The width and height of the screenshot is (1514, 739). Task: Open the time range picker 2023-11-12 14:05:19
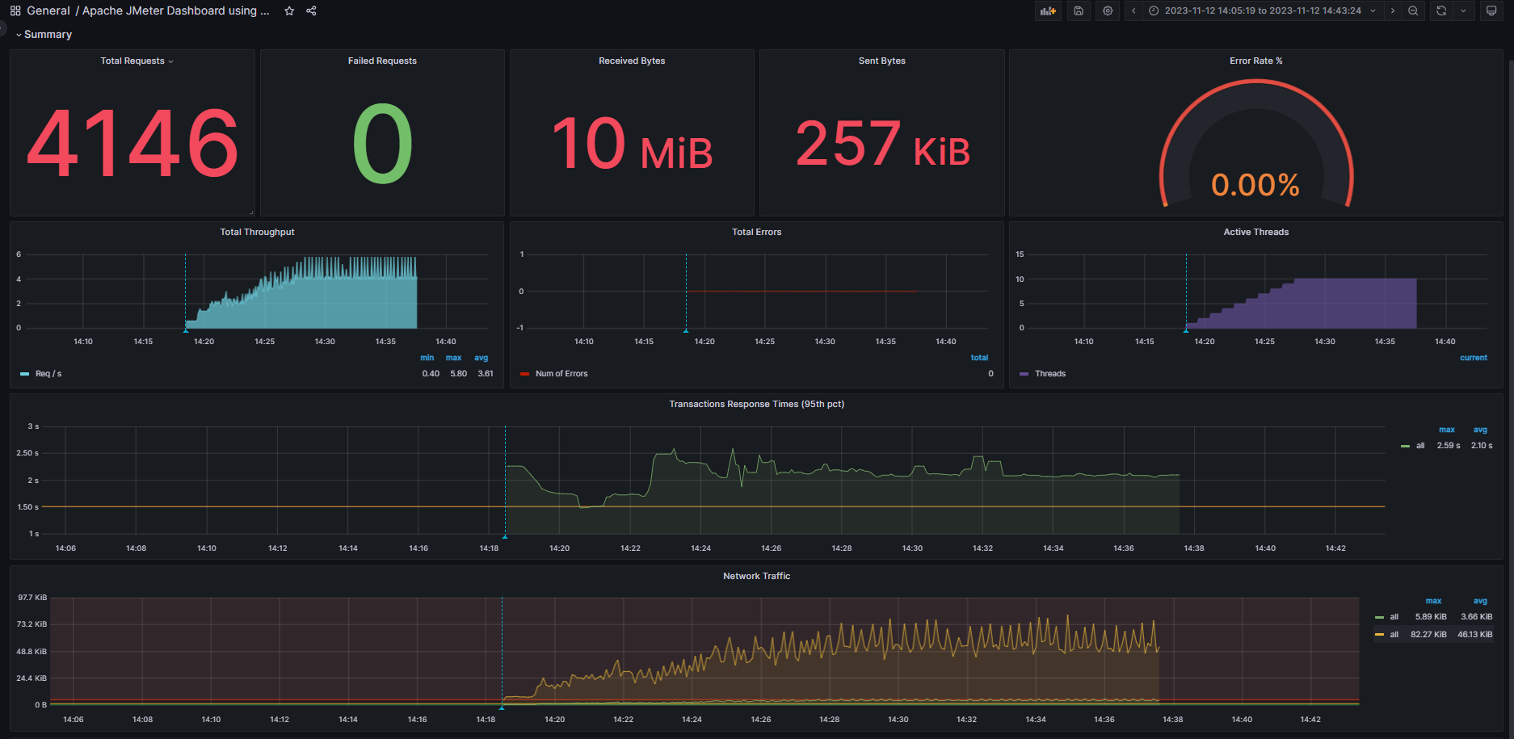tap(1262, 10)
